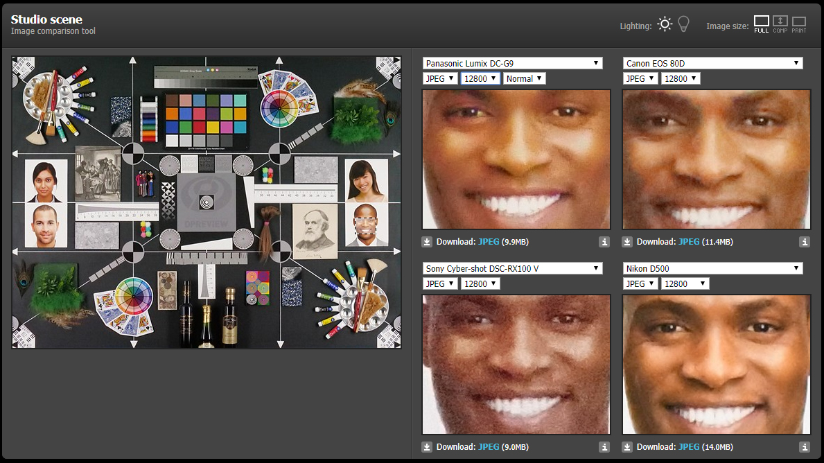Switch to low-light bulb icon
The image size is (824, 463).
(x=684, y=24)
